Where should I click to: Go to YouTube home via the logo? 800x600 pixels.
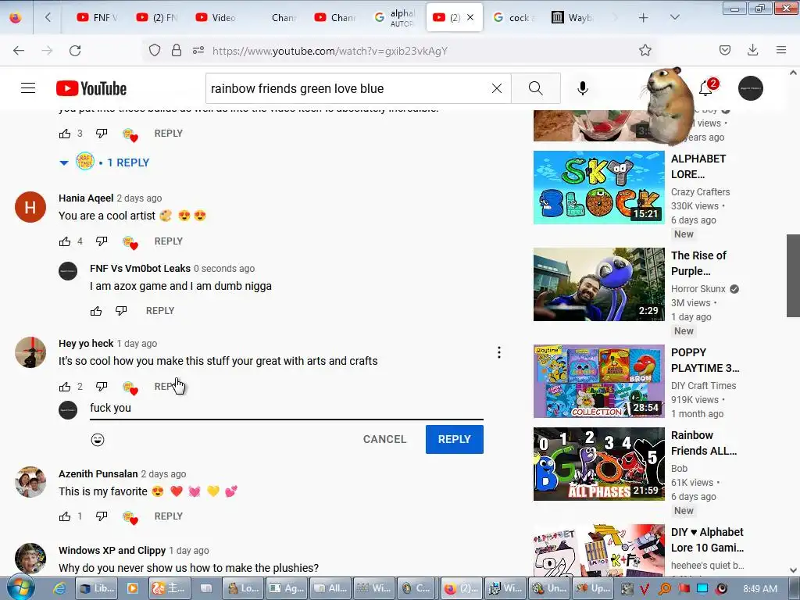point(91,88)
